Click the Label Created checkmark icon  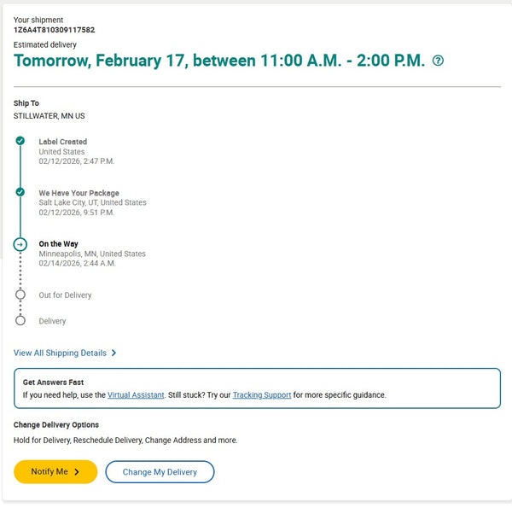click(x=20, y=140)
